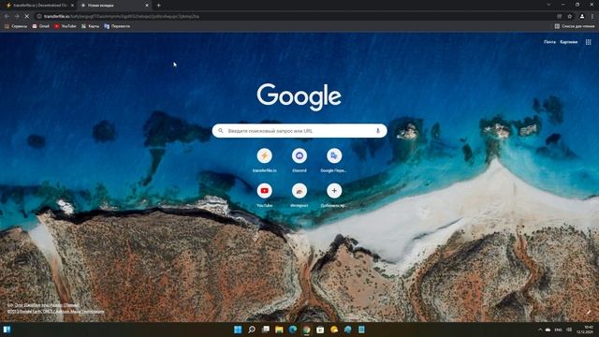Open a new browser tab
Screen dimensions: 599x337
(x=158, y=6)
